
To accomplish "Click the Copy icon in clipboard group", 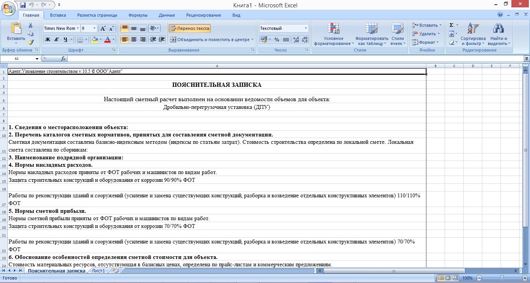I will [x=31, y=34].
